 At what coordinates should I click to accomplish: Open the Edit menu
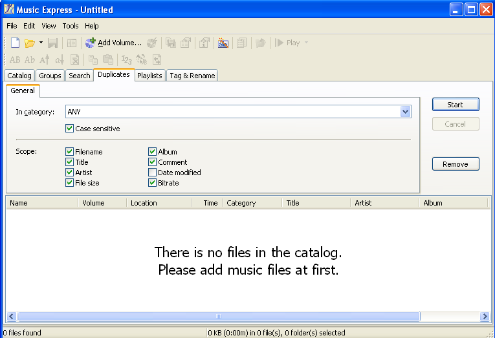click(29, 26)
